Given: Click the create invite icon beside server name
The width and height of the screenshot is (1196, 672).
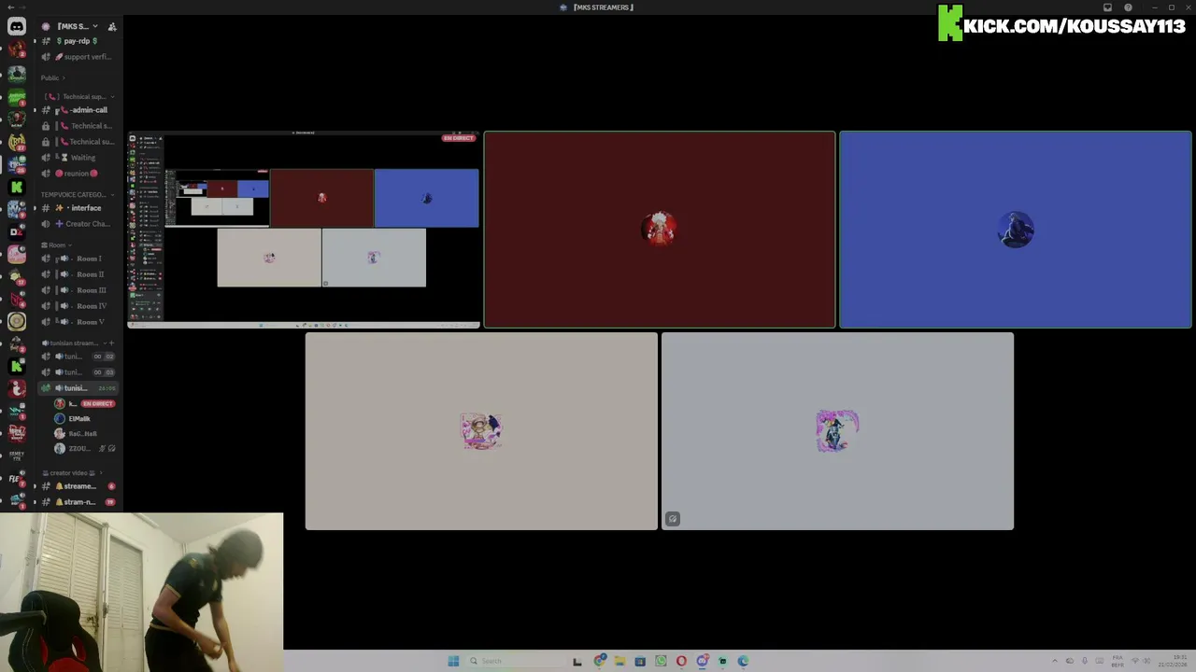Looking at the screenshot, I should 112,26.
